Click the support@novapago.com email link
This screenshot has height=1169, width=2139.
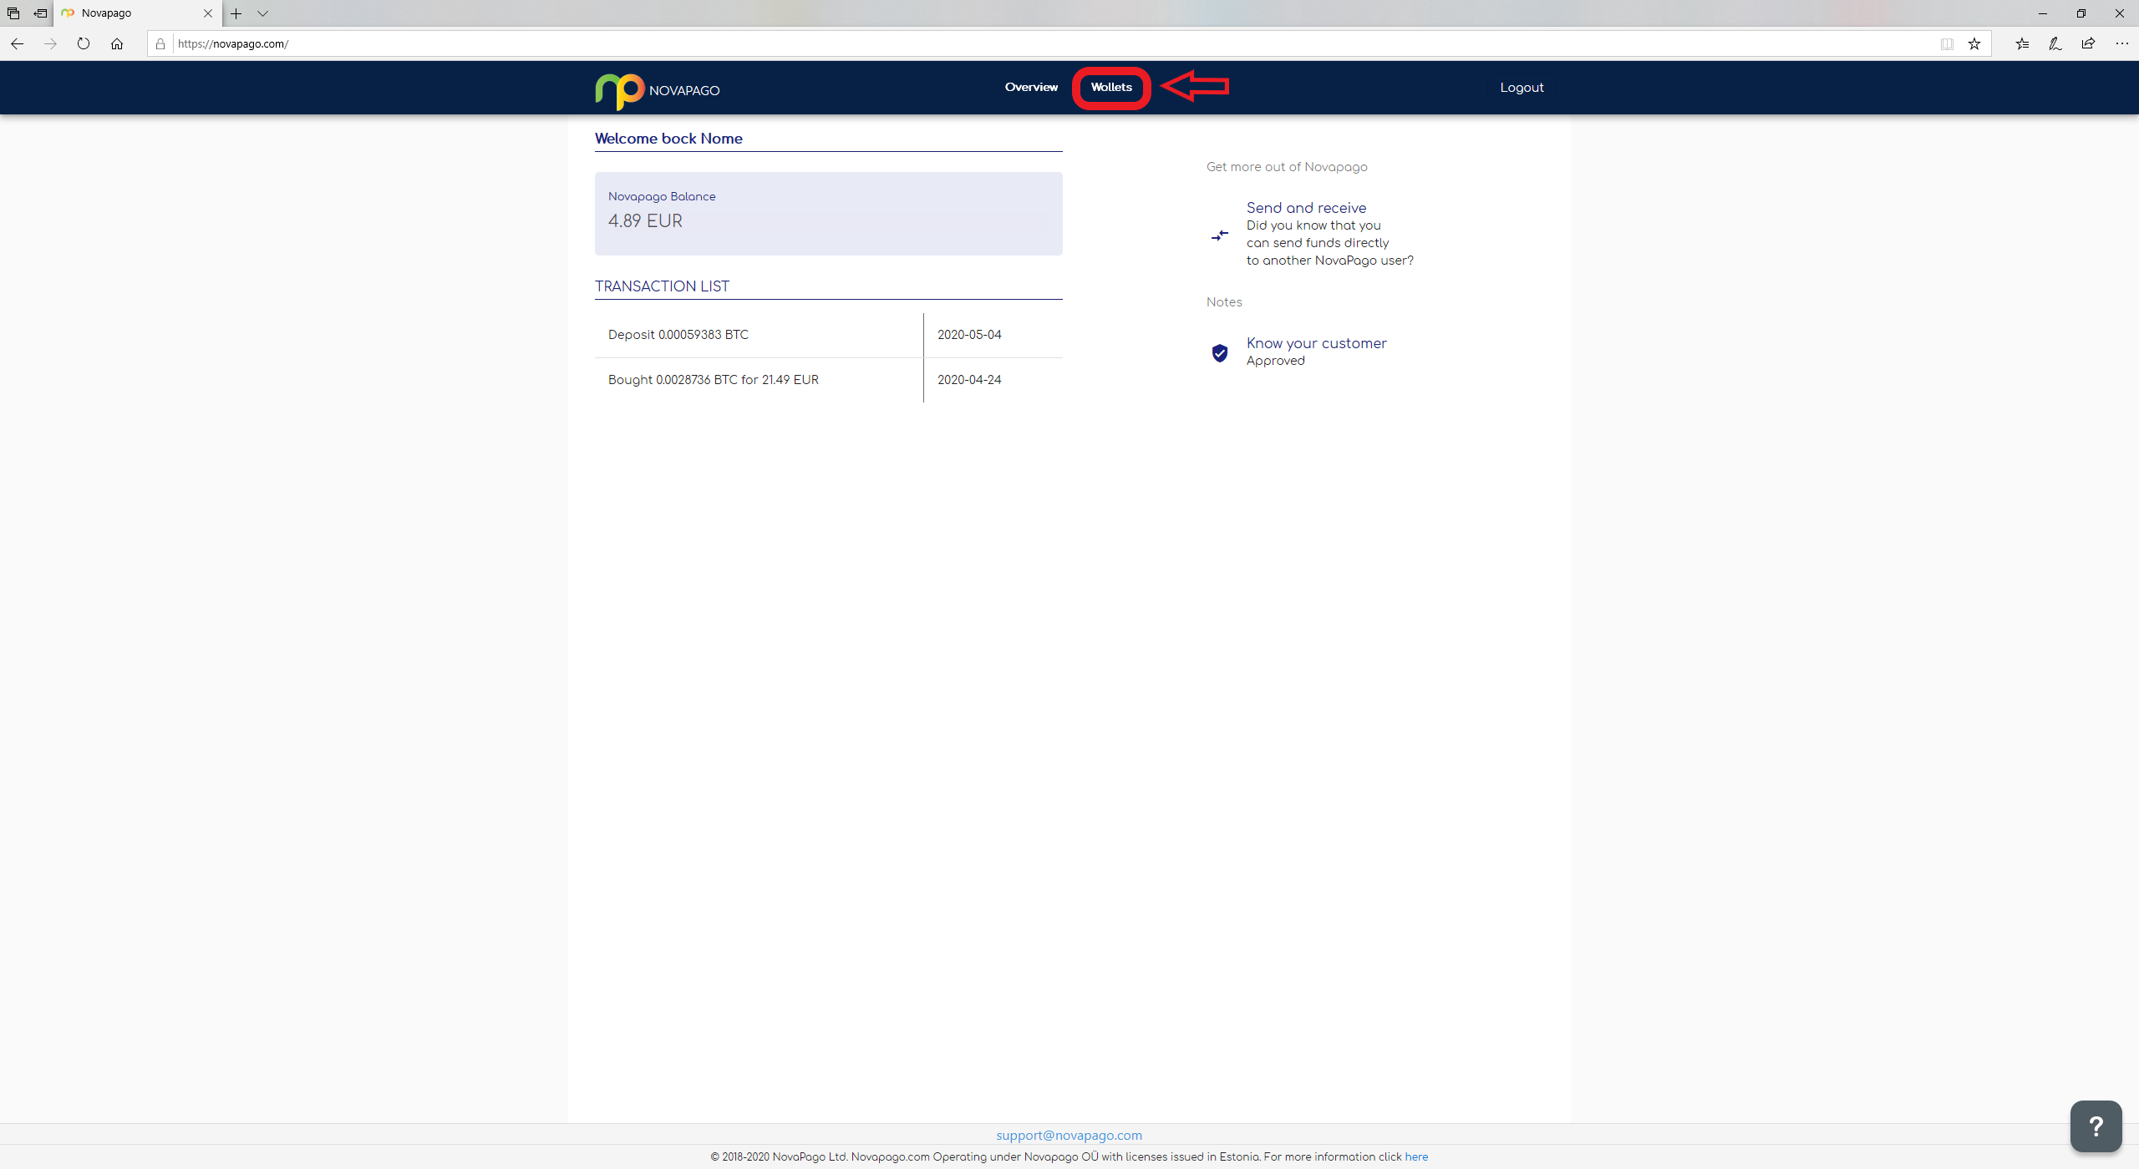(x=1069, y=1135)
